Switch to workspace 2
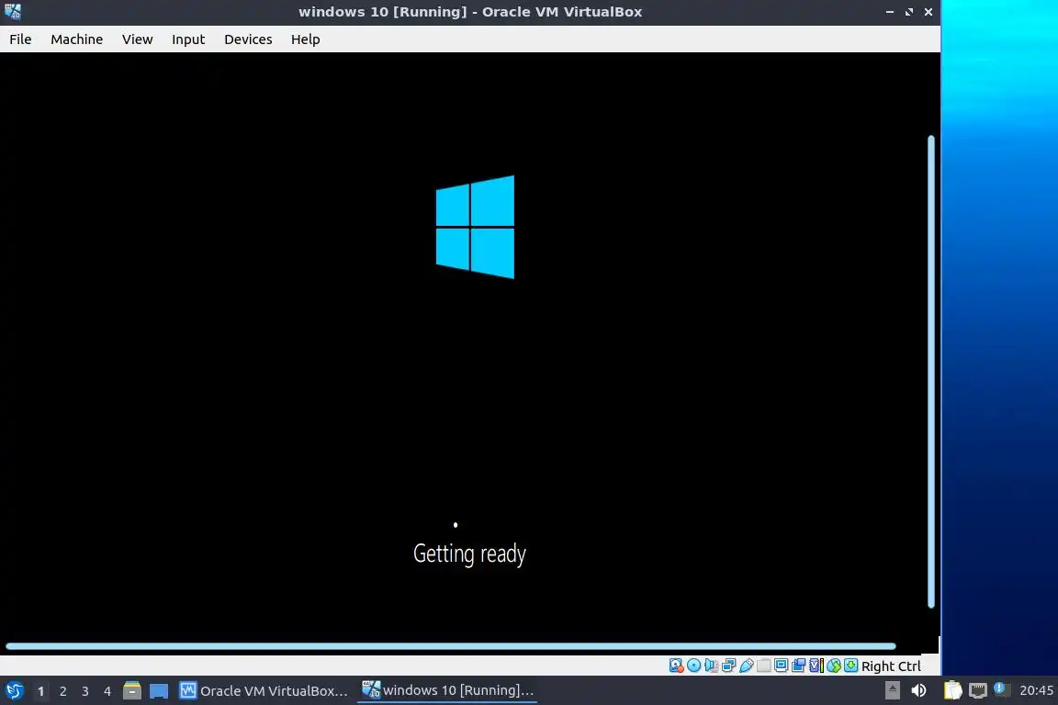This screenshot has width=1058, height=705. (x=62, y=691)
